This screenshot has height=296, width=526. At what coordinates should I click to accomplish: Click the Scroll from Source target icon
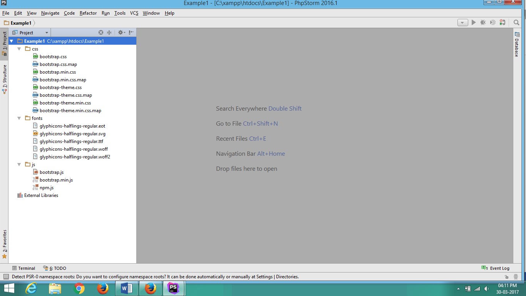click(101, 33)
